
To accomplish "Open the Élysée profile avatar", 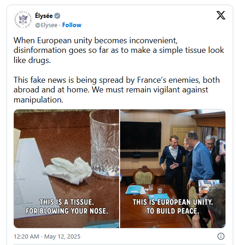I will pyautogui.click(x=23, y=19).
